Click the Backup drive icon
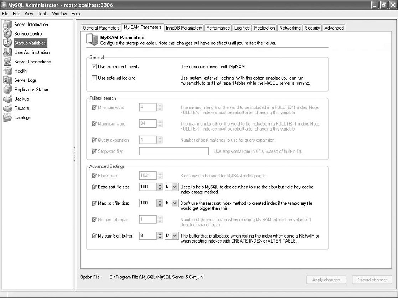This screenshot has height=298, width=398. pos(7,99)
